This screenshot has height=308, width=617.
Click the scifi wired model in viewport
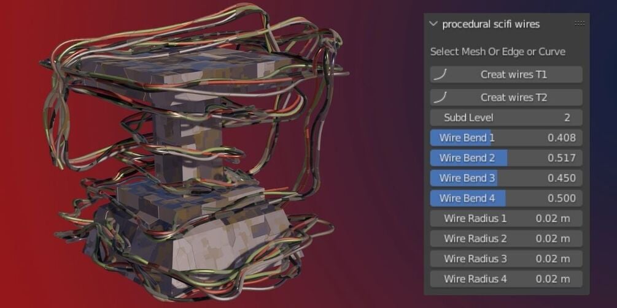point(193,153)
